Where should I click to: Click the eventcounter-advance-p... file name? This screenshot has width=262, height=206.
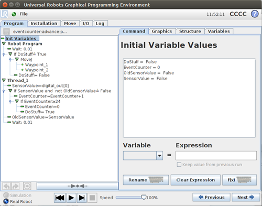(40, 31)
